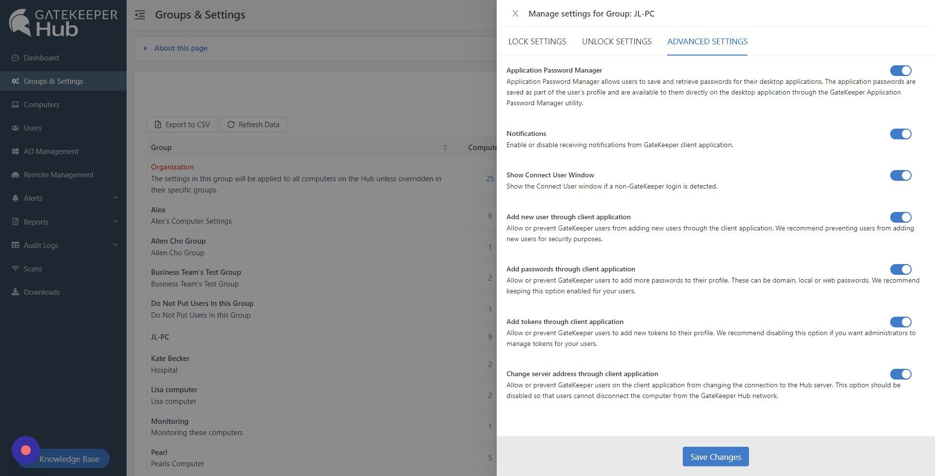This screenshot has height=476, width=935.
Task: Click the Remote Management icon
Action: (x=15, y=174)
